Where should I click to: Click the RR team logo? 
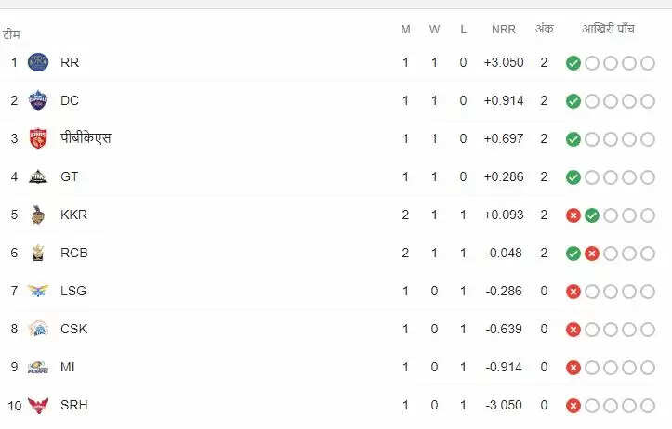pyautogui.click(x=38, y=63)
